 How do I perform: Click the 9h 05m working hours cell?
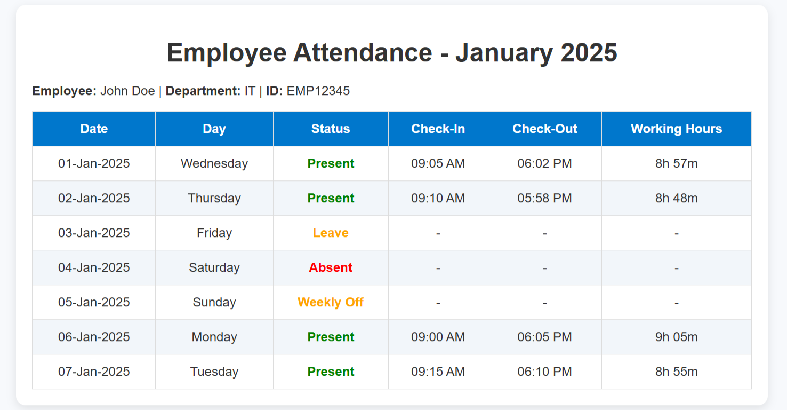[676, 337]
